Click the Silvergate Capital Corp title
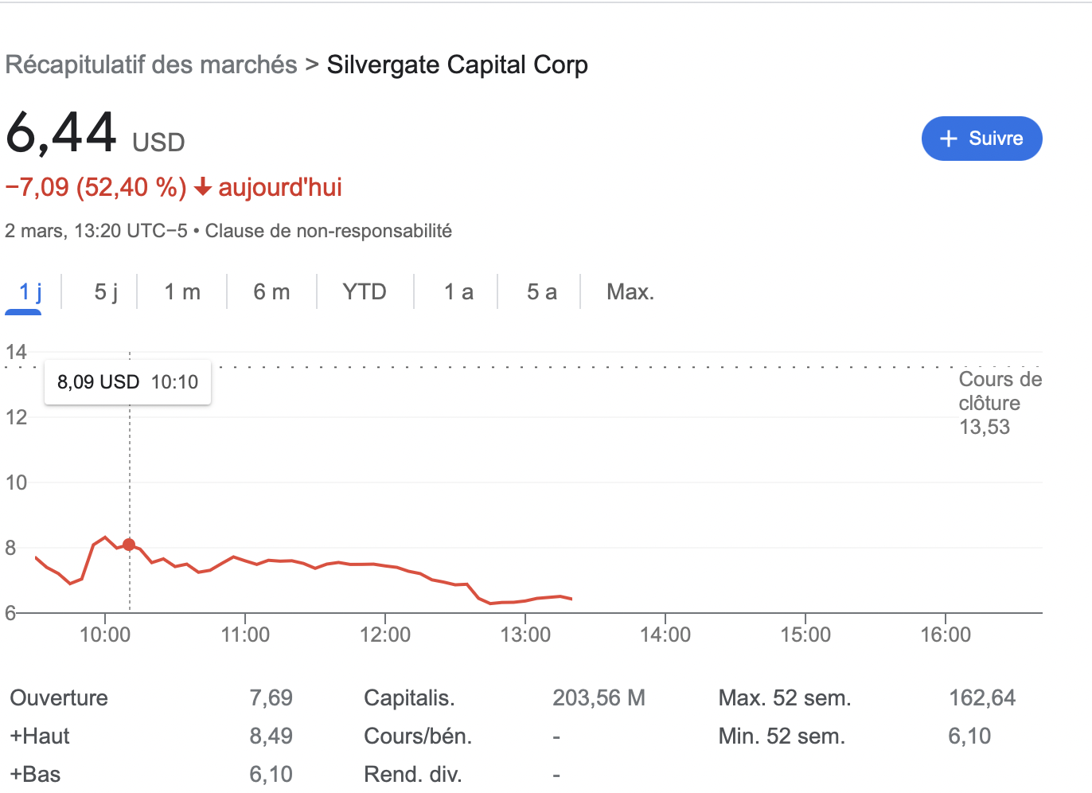 (458, 64)
